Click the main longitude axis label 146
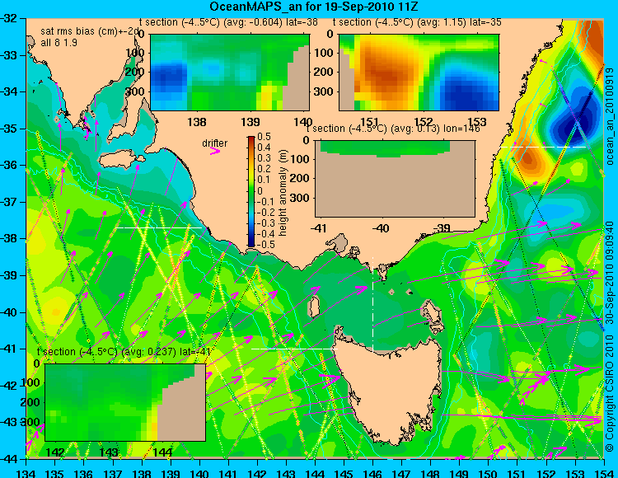Image resolution: width=618 pixels, height=478 pixels. [372, 473]
